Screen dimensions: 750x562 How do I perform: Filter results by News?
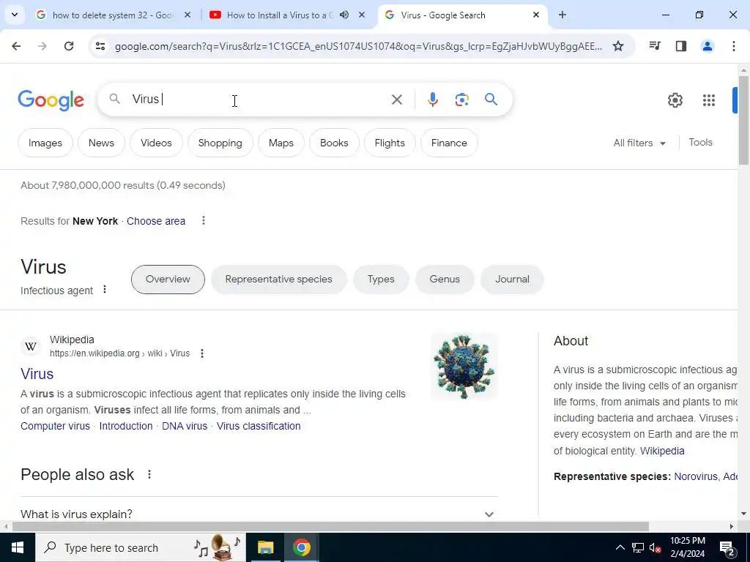point(101,143)
